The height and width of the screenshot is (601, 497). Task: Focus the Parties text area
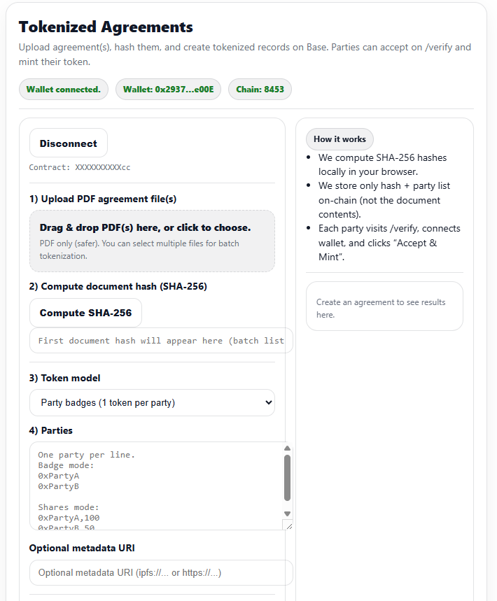pos(154,486)
